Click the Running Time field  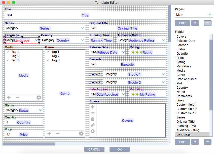pos(101,40)
